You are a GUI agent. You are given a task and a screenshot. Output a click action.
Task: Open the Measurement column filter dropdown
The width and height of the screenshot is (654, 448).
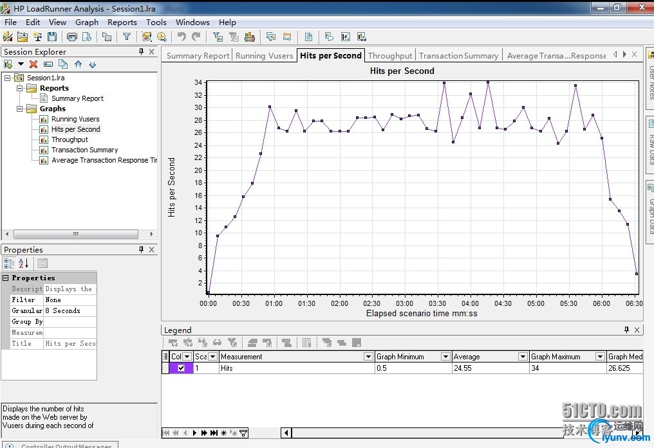368,357
